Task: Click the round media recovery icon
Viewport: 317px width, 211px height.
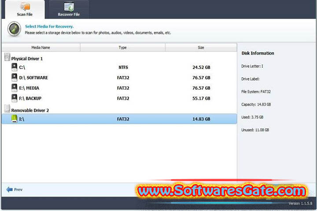Action: (x=14, y=29)
